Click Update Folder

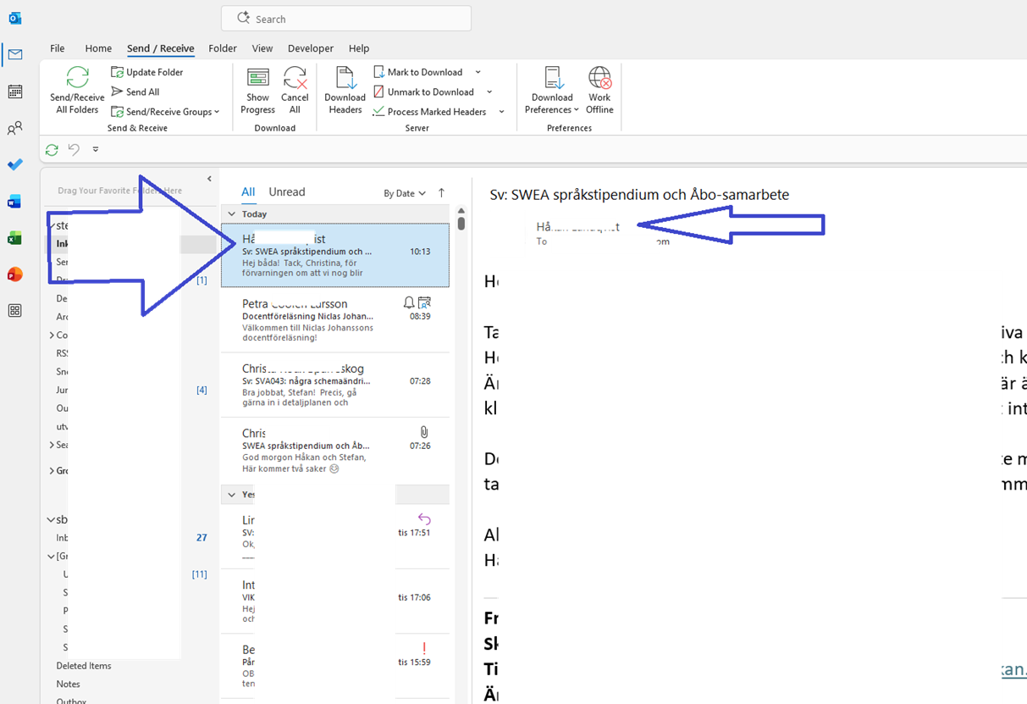[147, 72]
